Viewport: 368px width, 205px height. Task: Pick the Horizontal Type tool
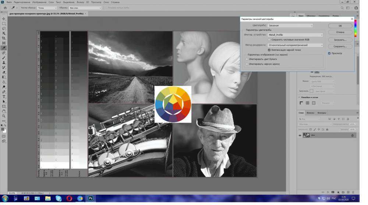tap(4, 97)
